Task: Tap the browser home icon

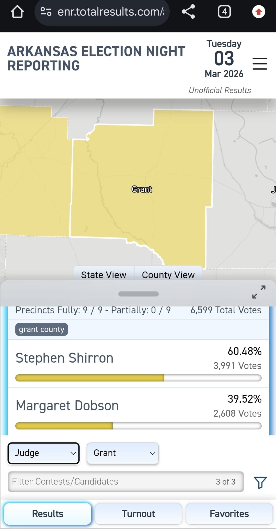Action: pyautogui.click(x=17, y=12)
